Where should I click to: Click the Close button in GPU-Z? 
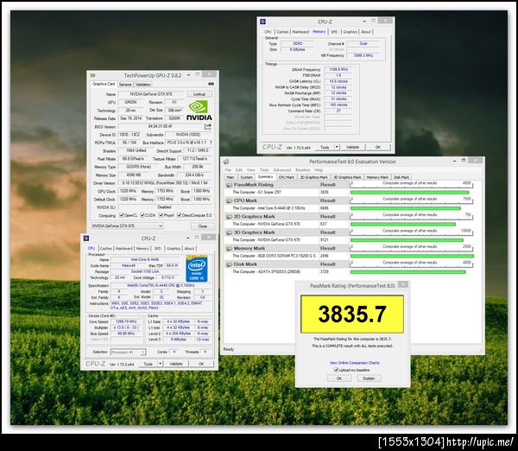(x=203, y=226)
